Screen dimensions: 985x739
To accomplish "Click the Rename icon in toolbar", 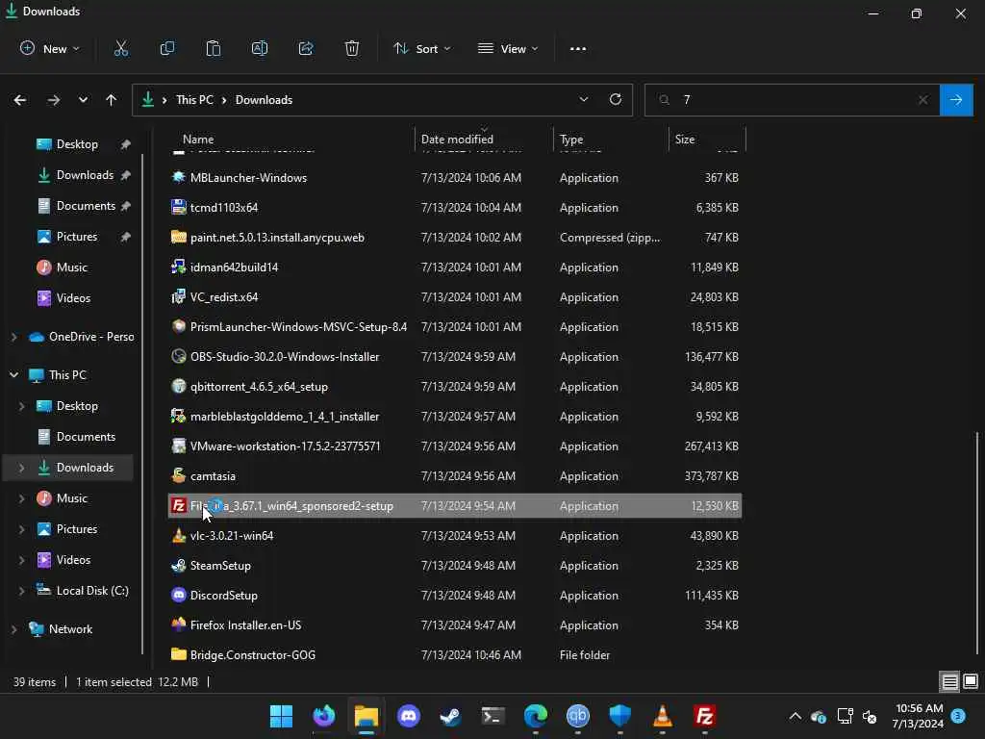I will pos(260,48).
